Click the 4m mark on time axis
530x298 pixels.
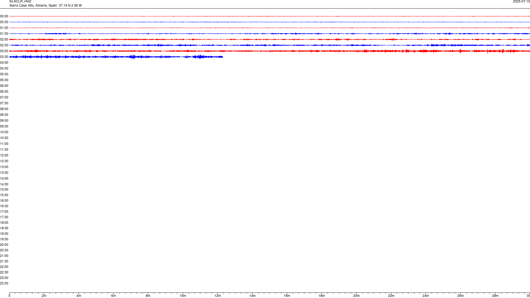(79, 296)
